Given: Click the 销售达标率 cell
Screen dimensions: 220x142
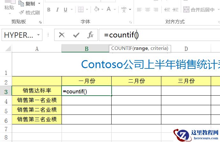Looking at the screenshot, I should coord(37,91).
